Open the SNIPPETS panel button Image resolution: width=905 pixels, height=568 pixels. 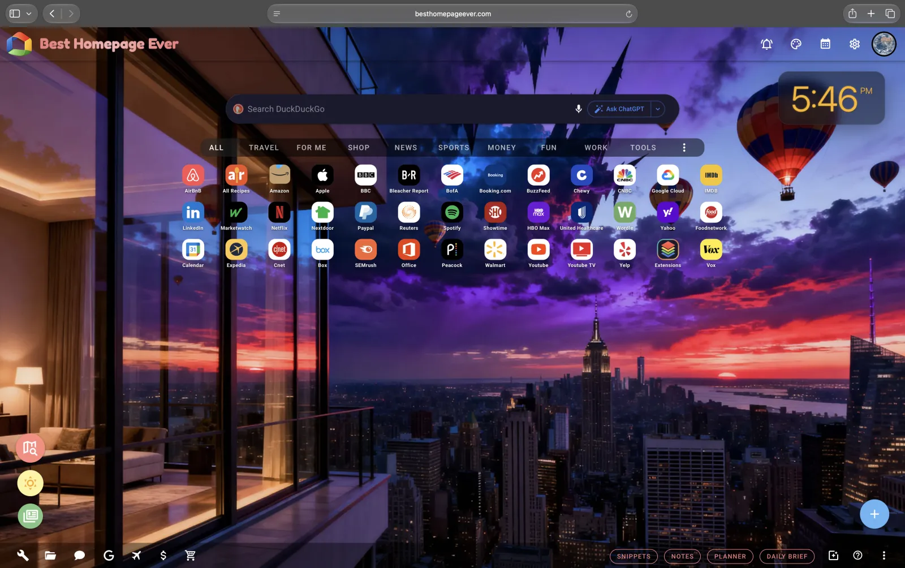coord(633,556)
